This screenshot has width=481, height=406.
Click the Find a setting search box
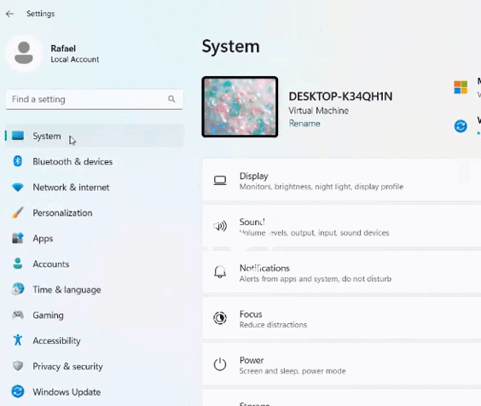click(95, 99)
